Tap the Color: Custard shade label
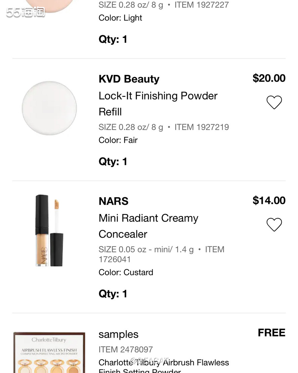The width and height of the screenshot is (298, 373). point(126,273)
